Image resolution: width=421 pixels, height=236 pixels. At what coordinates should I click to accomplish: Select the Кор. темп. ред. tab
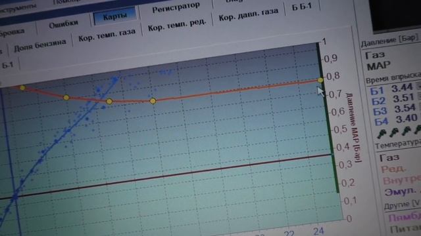click(177, 25)
